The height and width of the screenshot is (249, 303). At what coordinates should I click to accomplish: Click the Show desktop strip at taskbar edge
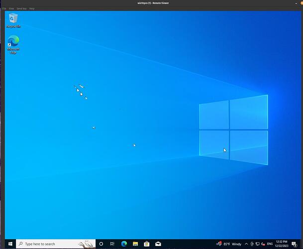(x=301, y=244)
